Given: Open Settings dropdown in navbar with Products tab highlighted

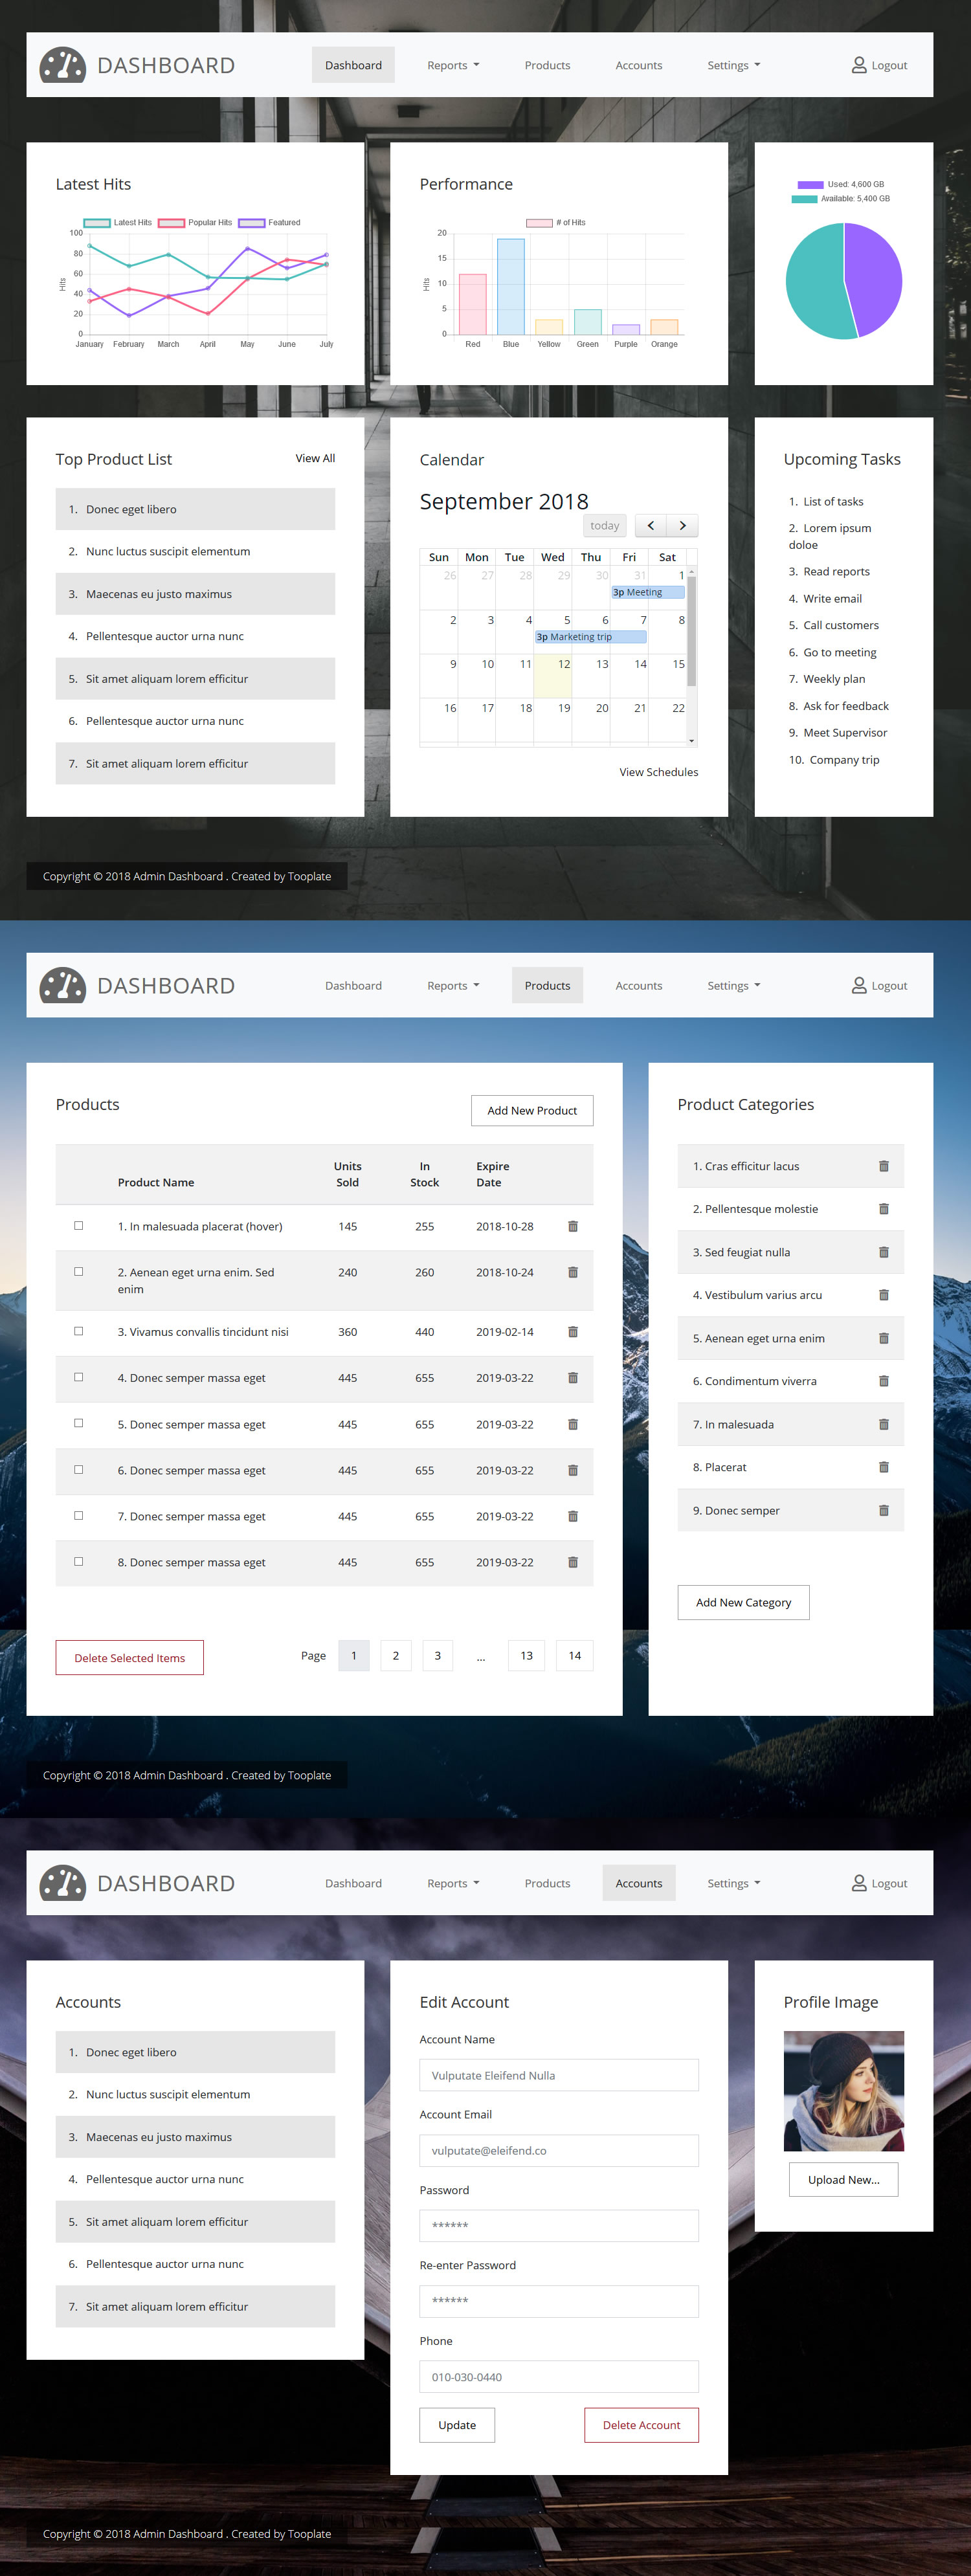Looking at the screenshot, I should pyautogui.click(x=733, y=985).
